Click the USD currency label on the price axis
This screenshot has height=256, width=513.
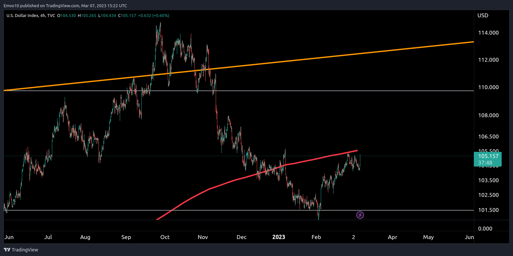coord(483,15)
